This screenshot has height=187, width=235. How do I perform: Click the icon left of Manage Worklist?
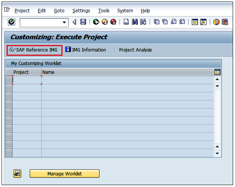[17, 174]
